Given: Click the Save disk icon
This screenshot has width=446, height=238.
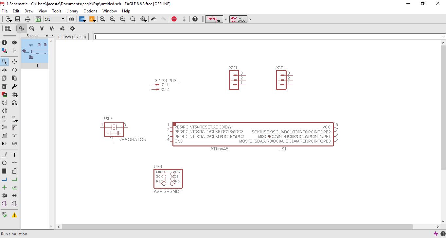Looking at the screenshot, I should point(18,19).
